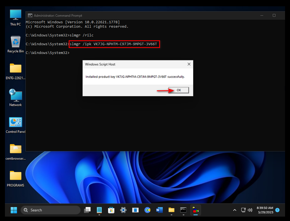Minimize the Command Prompt window

pyautogui.click(x=262, y=15)
